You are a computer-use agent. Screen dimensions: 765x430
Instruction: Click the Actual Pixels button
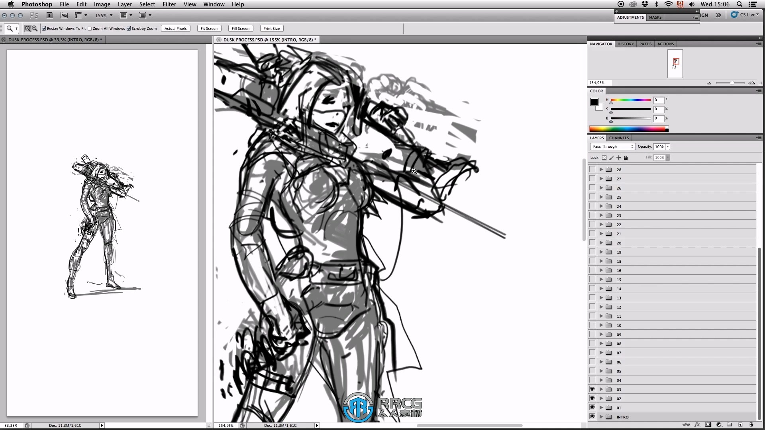point(176,28)
